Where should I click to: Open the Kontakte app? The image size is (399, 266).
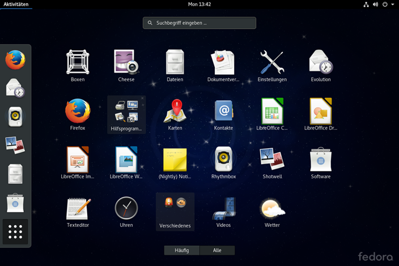click(223, 114)
